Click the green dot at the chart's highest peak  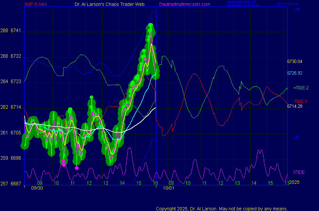150,25
